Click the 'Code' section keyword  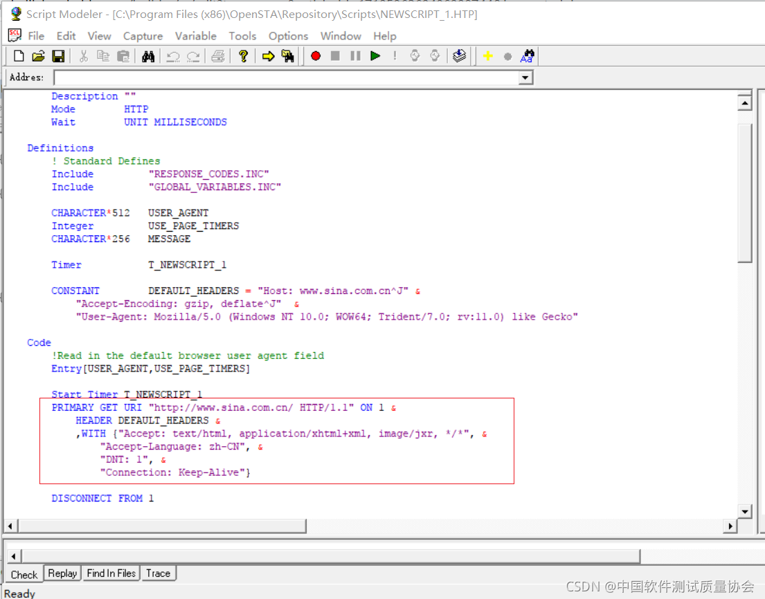point(39,342)
